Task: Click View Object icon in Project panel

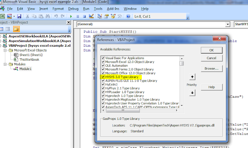Action: click(x=8, y=29)
